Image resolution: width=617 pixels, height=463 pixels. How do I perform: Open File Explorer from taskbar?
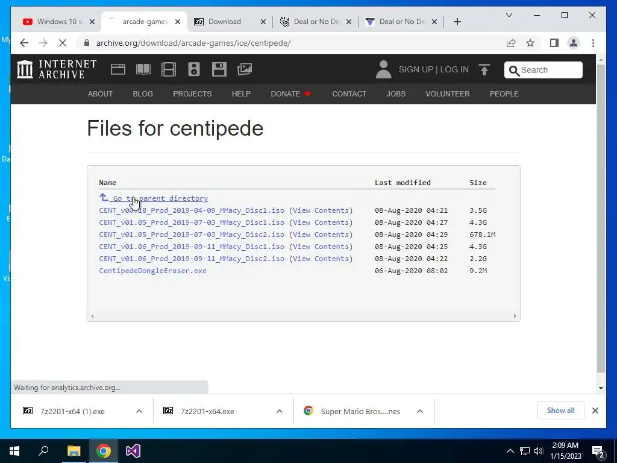tap(74, 451)
